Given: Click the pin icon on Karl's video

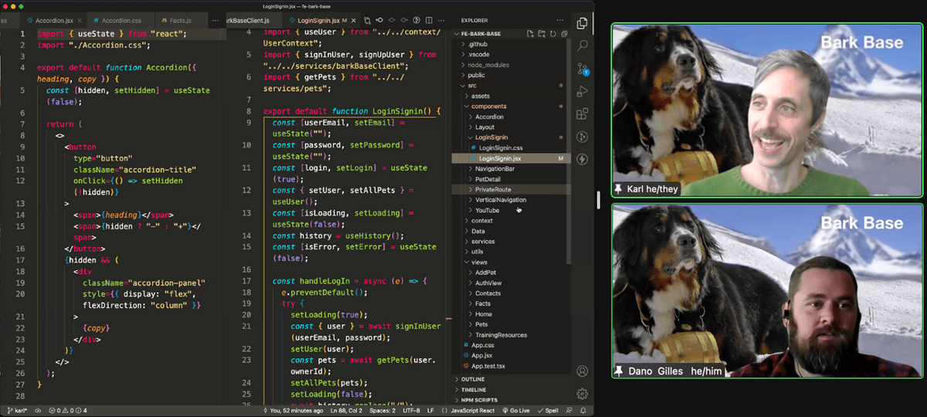Looking at the screenshot, I should point(618,188).
